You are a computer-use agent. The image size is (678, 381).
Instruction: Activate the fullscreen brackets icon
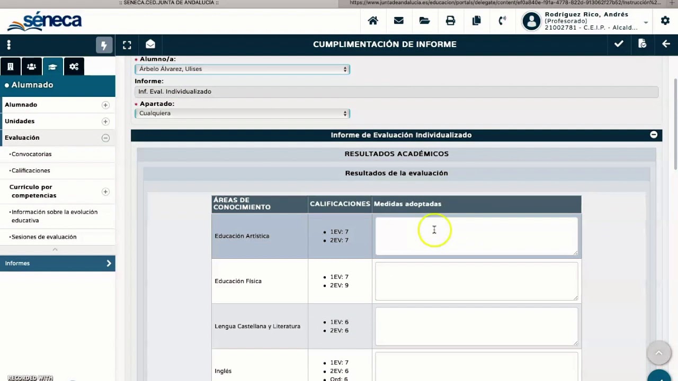coord(127,44)
